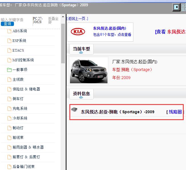The image size is (186, 170).
Task: Click the 倒车灯 document icon
Action: (x=9, y=99)
